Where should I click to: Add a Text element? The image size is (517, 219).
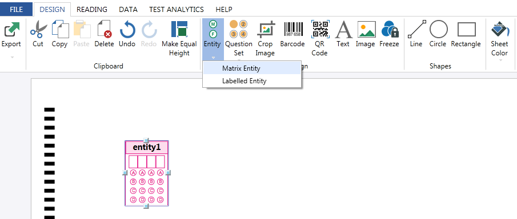click(x=343, y=34)
